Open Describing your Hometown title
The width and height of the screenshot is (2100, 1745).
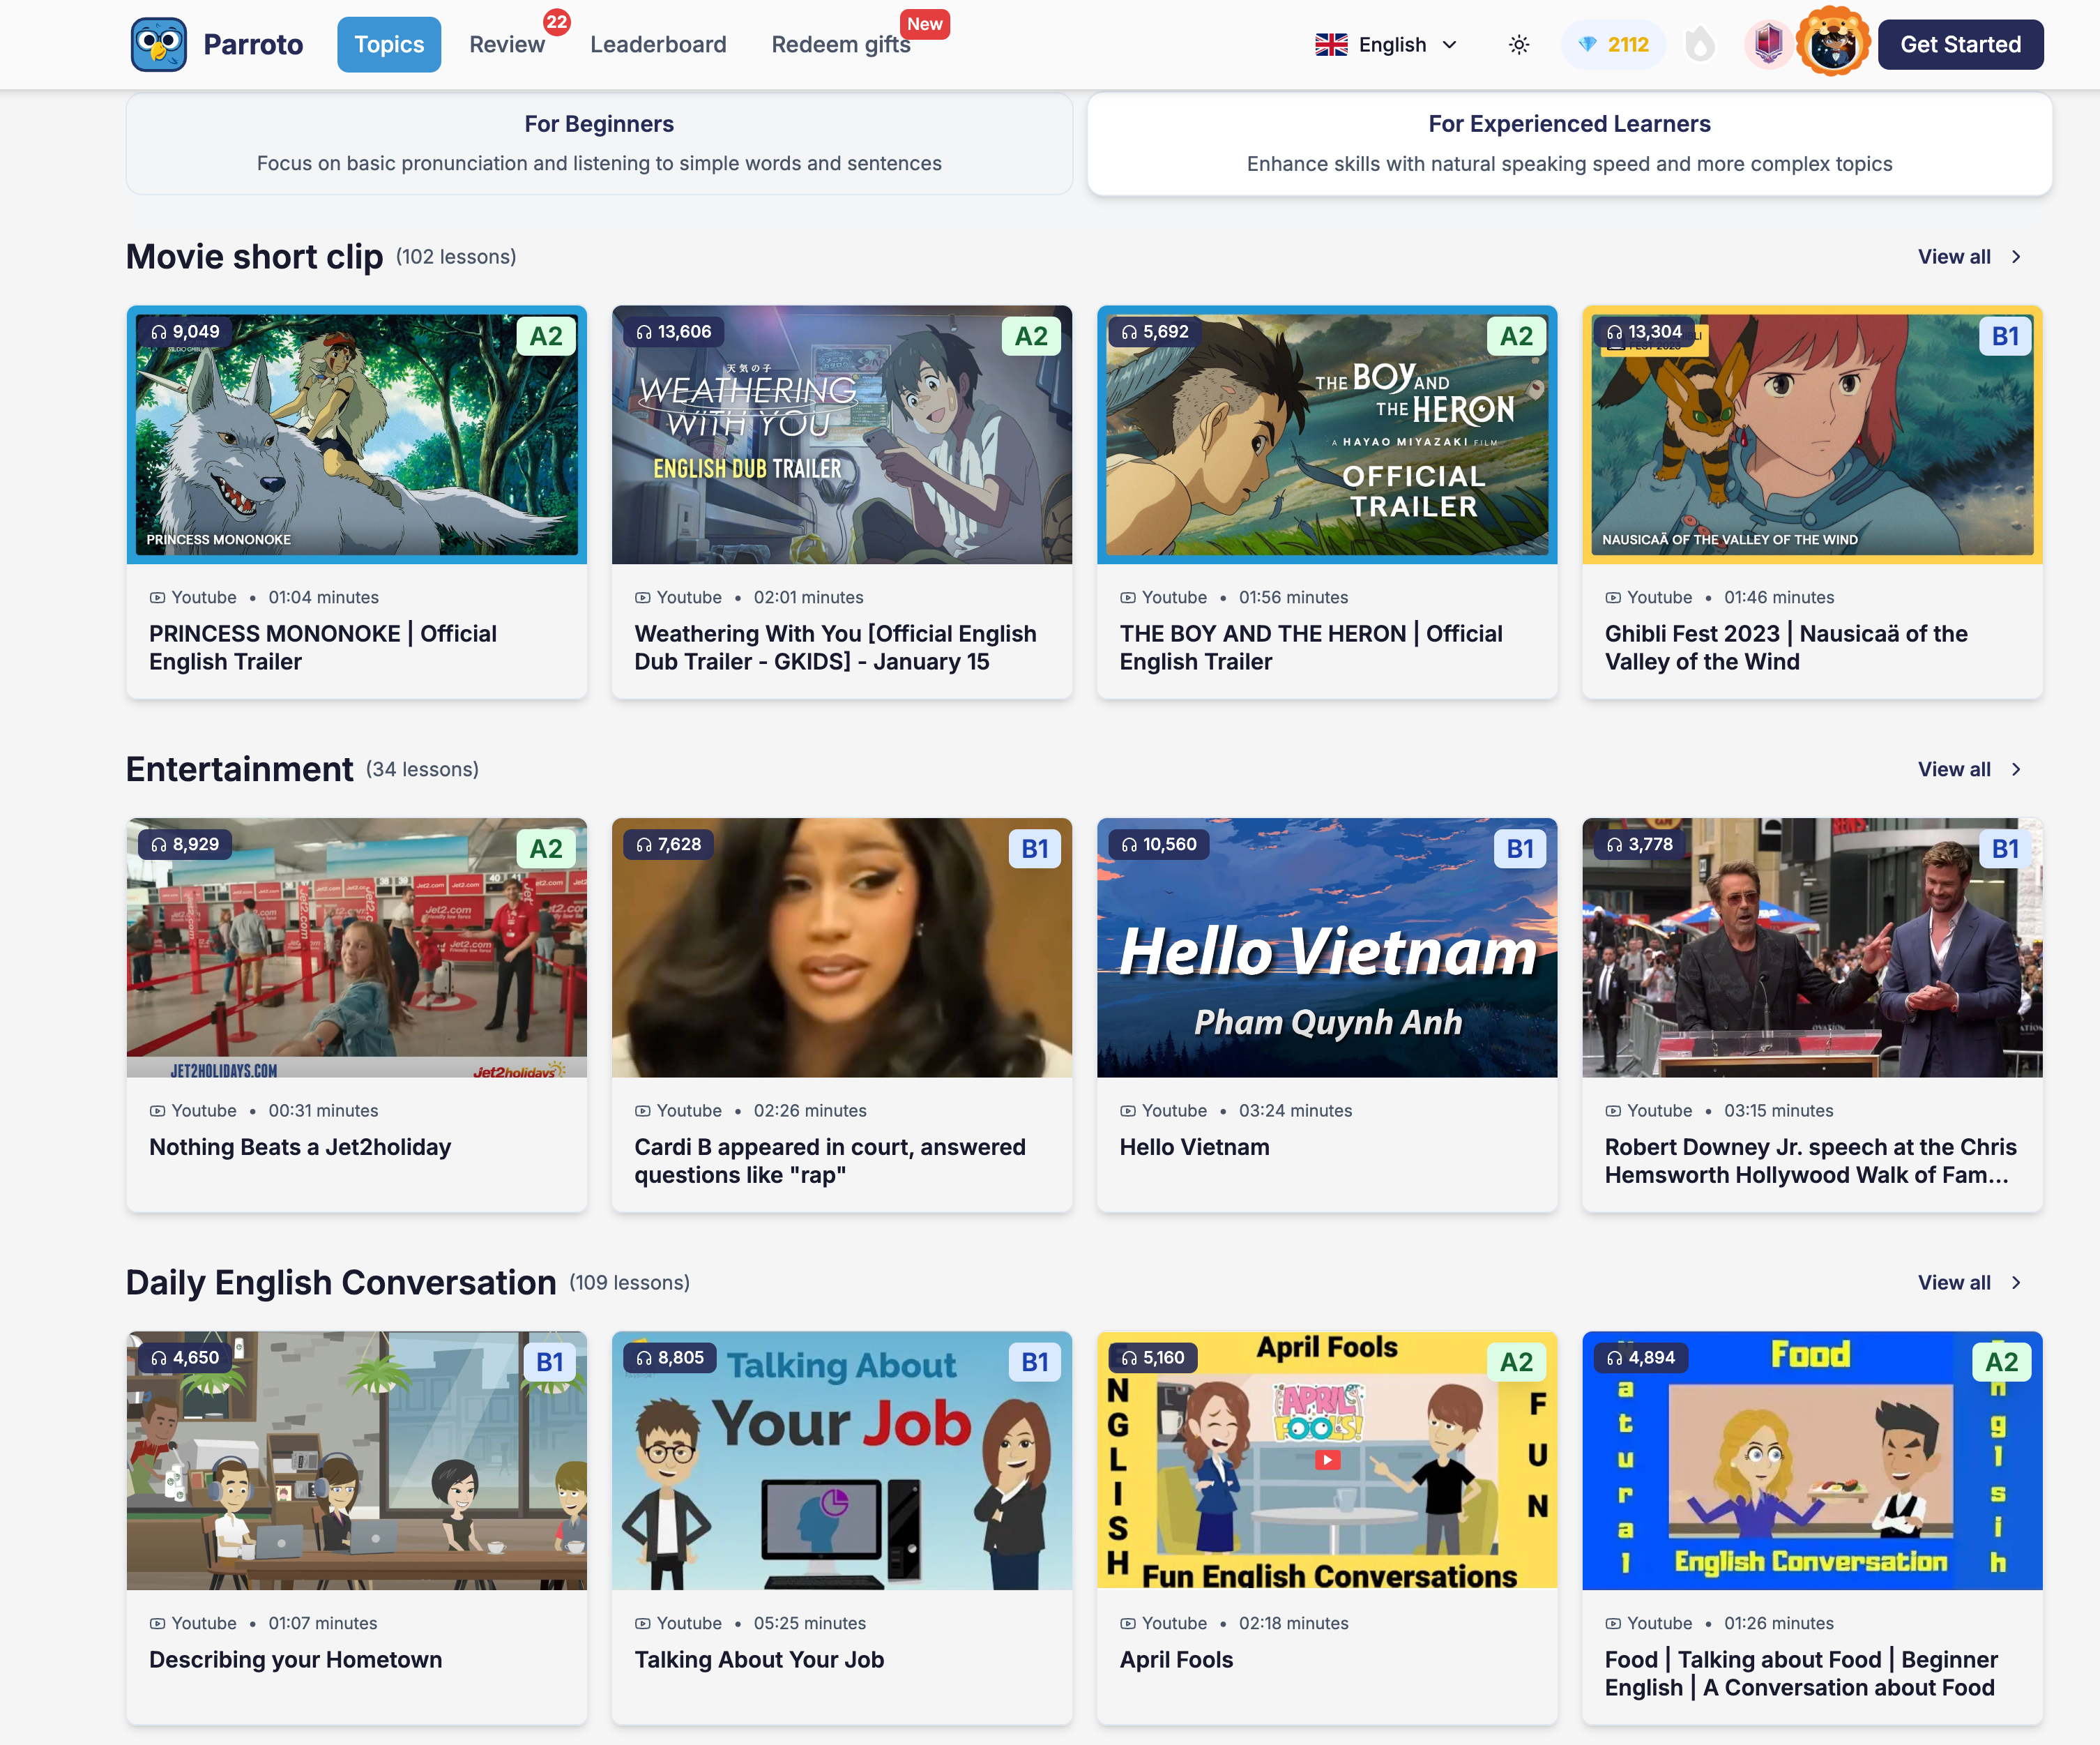(296, 1660)
